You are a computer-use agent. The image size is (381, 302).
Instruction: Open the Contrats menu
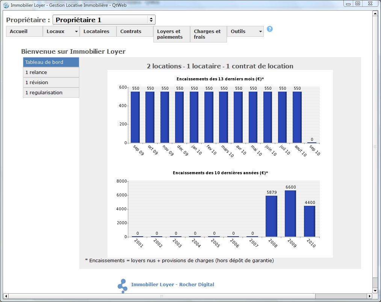[x=135, y=31]
